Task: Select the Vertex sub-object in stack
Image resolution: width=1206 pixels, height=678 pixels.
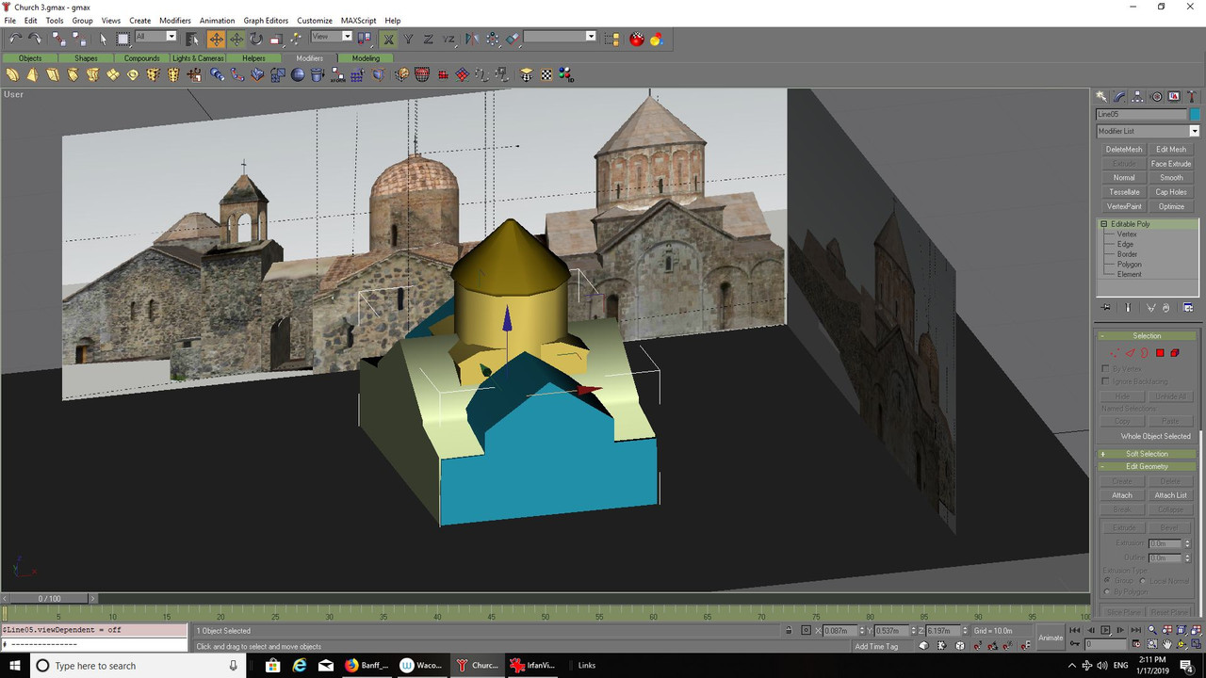Action: [1127, 234]
